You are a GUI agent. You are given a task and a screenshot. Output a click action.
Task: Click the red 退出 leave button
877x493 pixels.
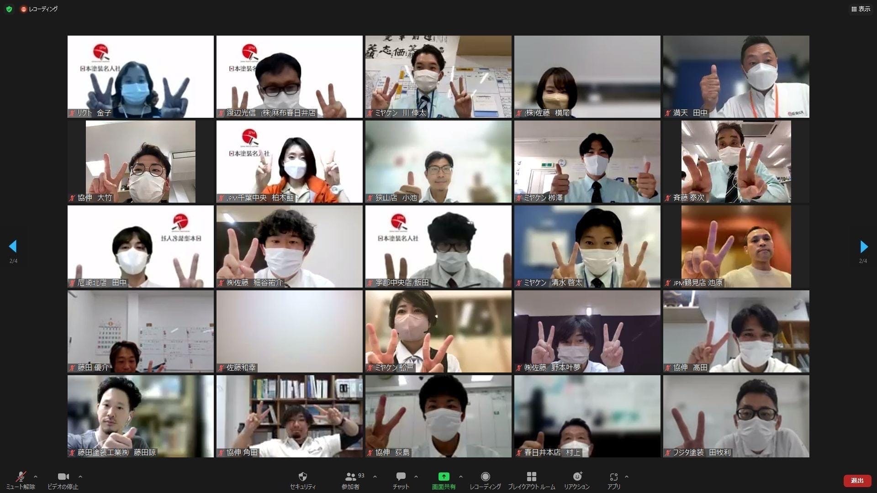tap(857, 480)
